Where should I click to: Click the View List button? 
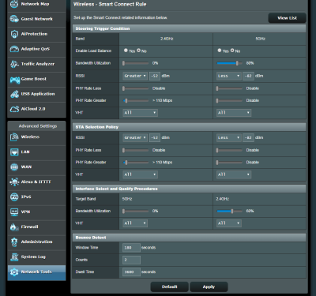287,18
